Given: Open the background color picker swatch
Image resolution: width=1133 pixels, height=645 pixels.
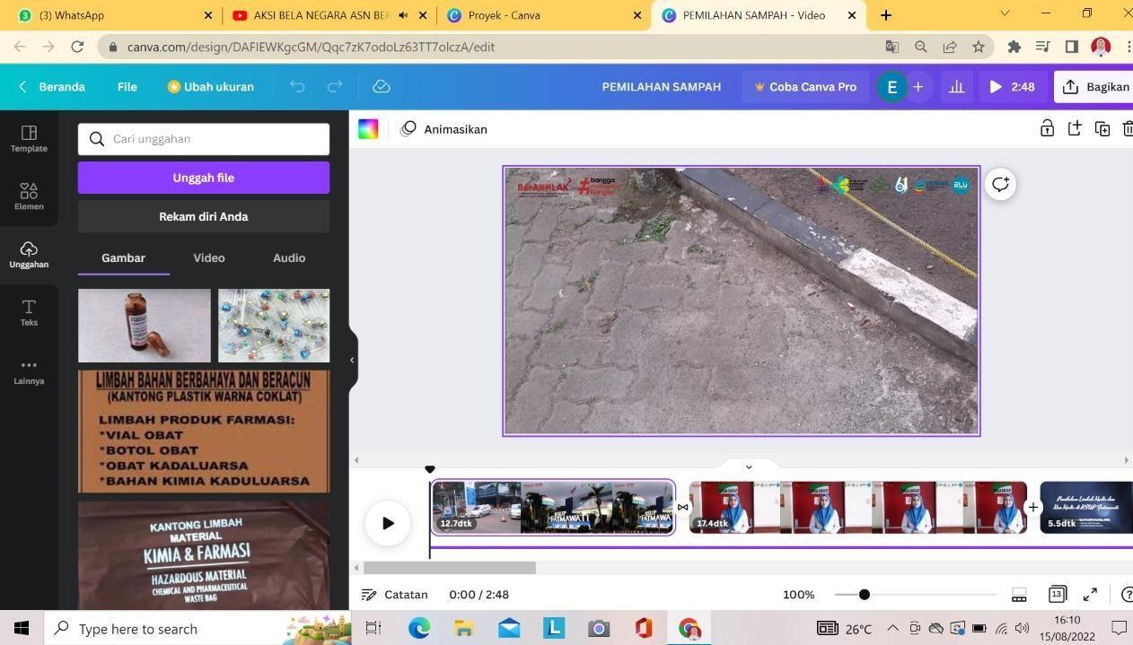Looking at the screenshot, I should pyautogui.click(x=368, y=129).
